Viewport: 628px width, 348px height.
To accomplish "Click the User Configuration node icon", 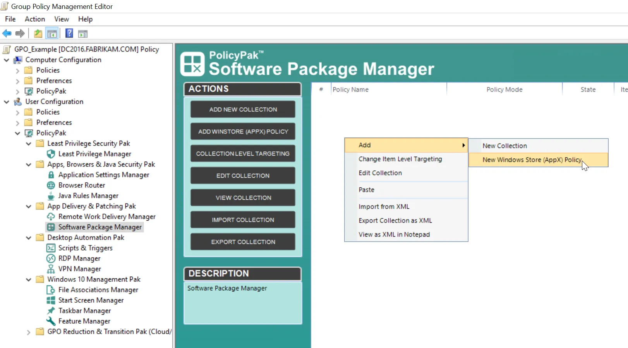I will (18, 102).
